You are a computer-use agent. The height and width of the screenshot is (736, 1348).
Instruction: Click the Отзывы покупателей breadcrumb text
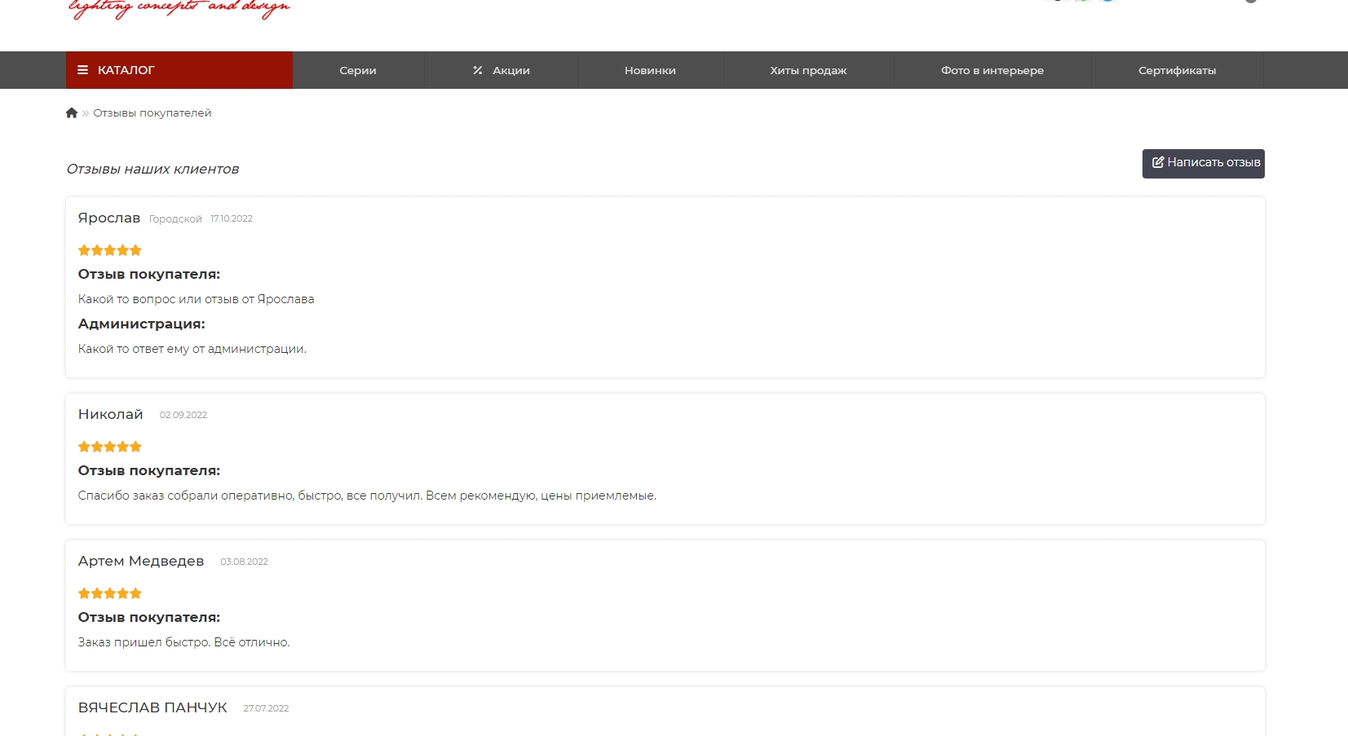152,113
